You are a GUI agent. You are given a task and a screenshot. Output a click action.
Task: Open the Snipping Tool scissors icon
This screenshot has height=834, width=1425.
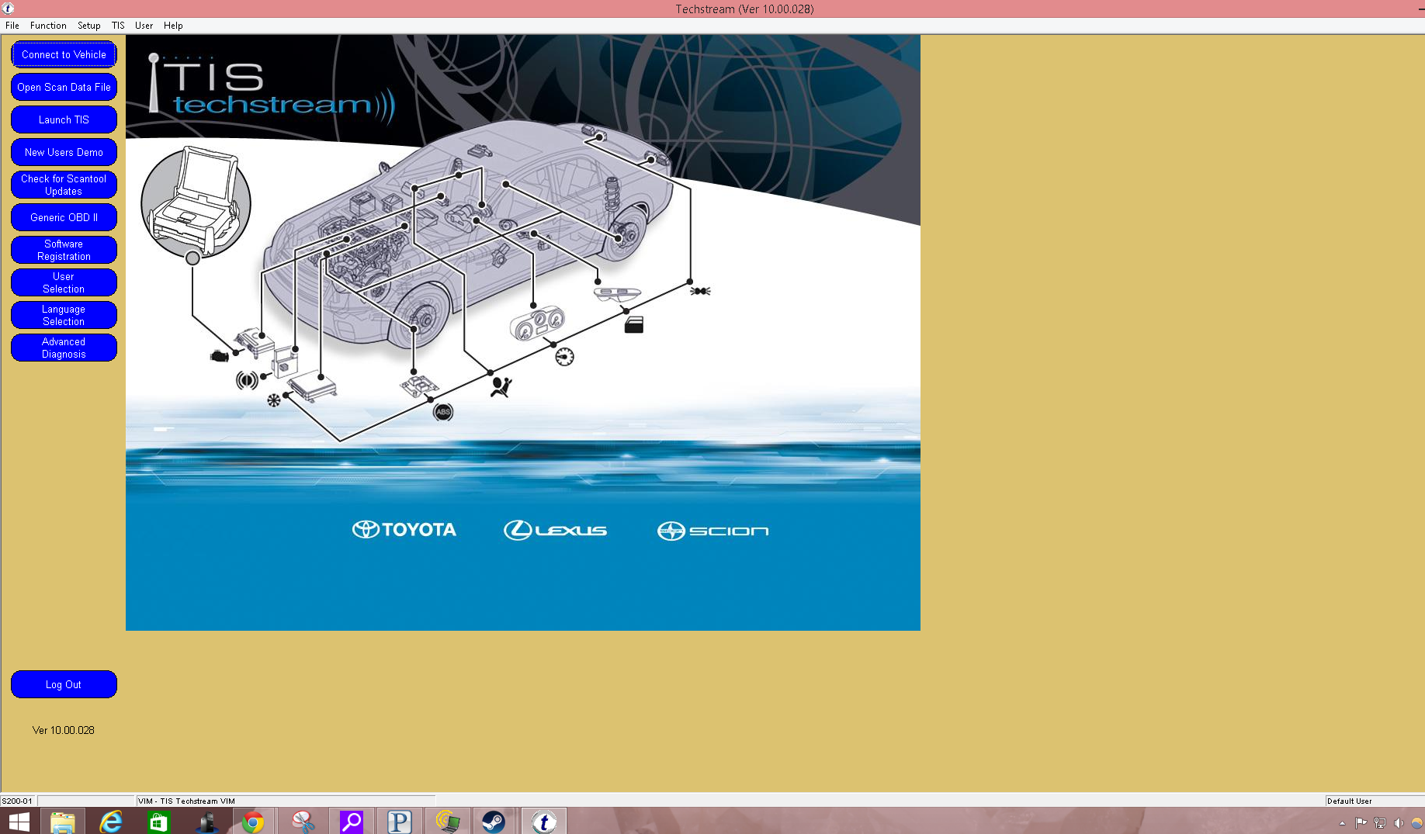(x=303, y=822)
